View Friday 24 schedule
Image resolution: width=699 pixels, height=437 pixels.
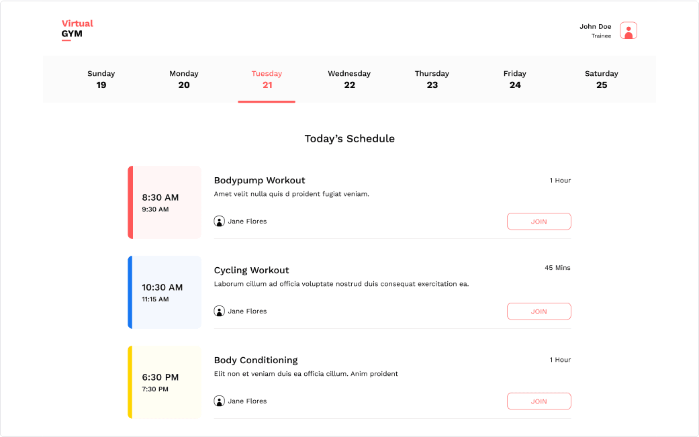514,79
